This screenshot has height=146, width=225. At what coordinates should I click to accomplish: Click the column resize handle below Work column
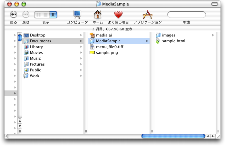pyautogui.click(x=86, y=131)
